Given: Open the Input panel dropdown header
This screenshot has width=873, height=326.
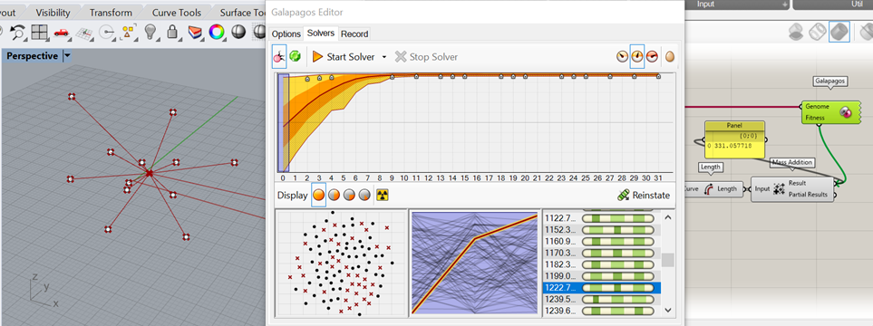Looking at the screenshot, I should pyautogui.click(x=738, y=5).
